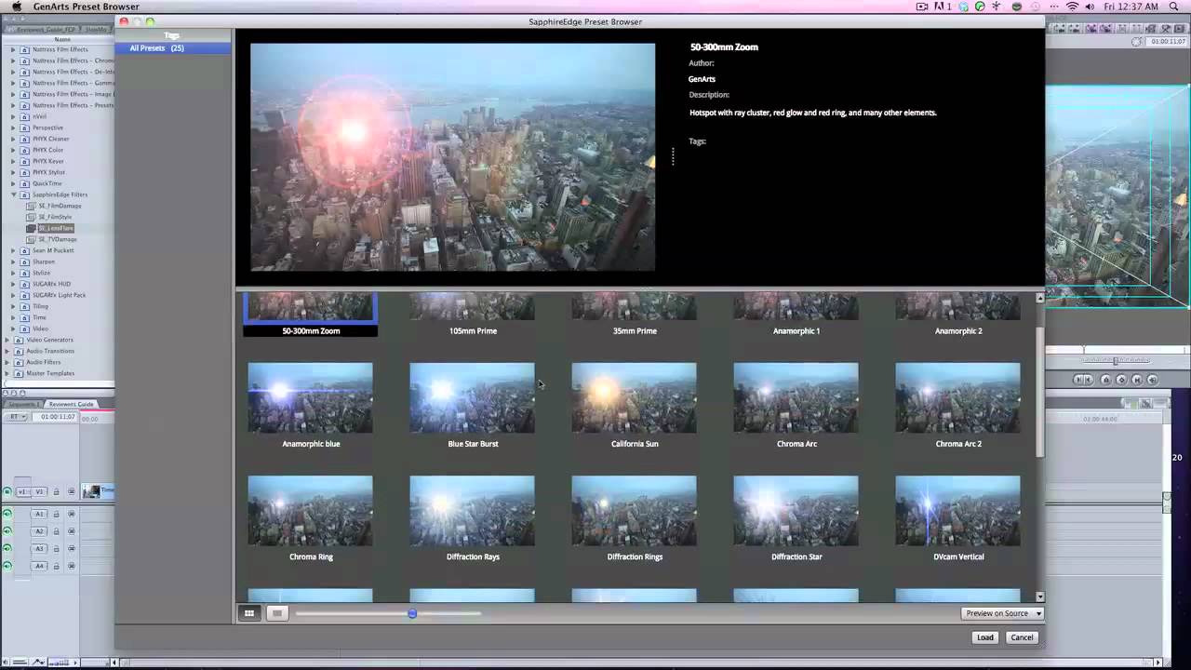Screen dimensions: 1191x670
Task: Toggle V1 track visibility
Action: [7, 491]
